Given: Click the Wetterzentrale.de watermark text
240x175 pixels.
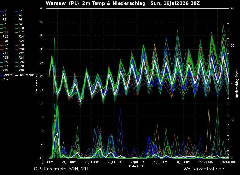Looking at the screenshot, I should click(x=204, y=169).
